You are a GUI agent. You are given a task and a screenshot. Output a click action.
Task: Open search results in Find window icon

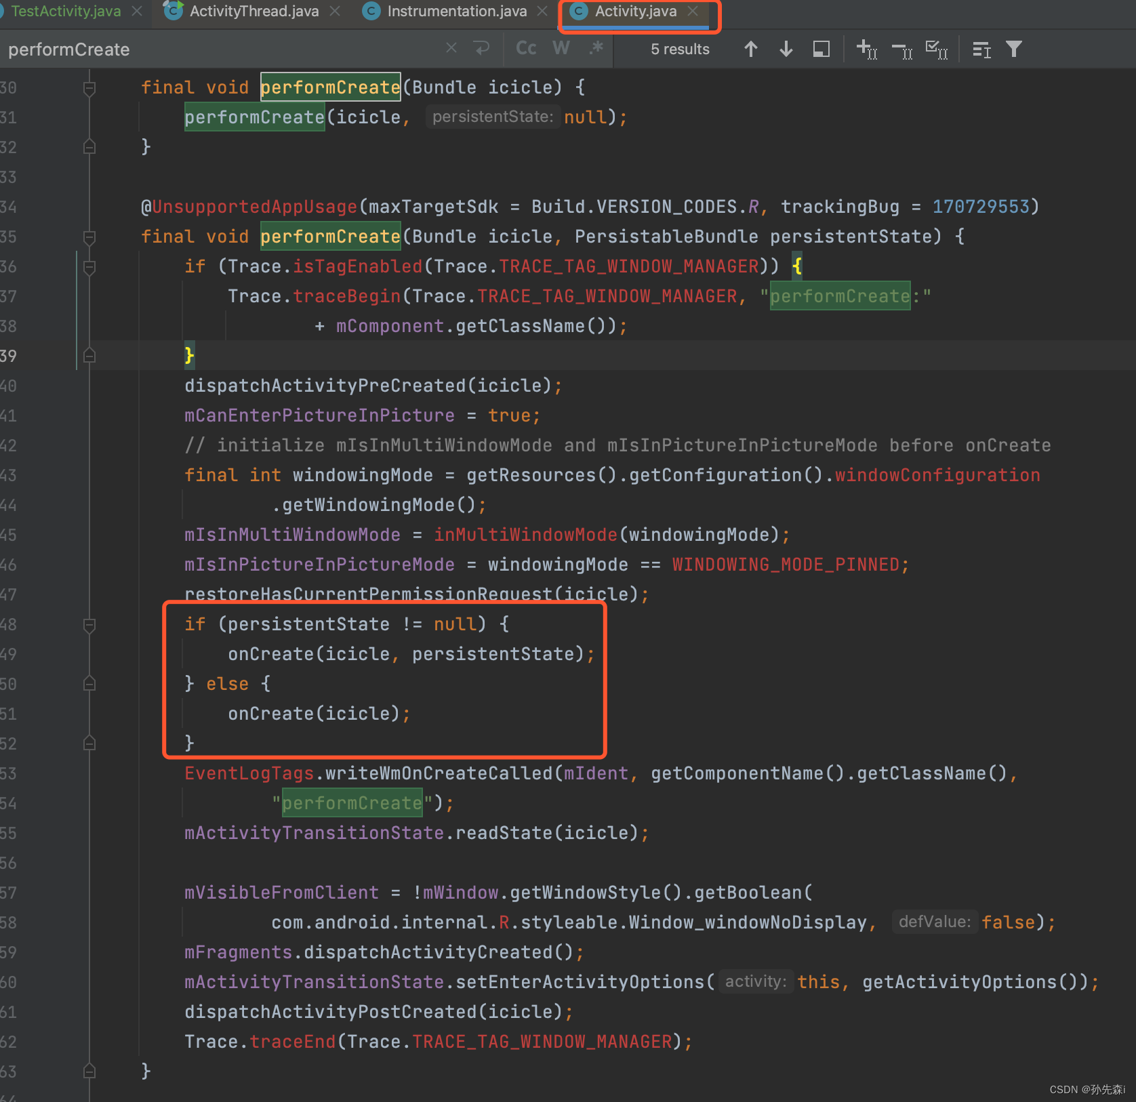pos(821,49)
